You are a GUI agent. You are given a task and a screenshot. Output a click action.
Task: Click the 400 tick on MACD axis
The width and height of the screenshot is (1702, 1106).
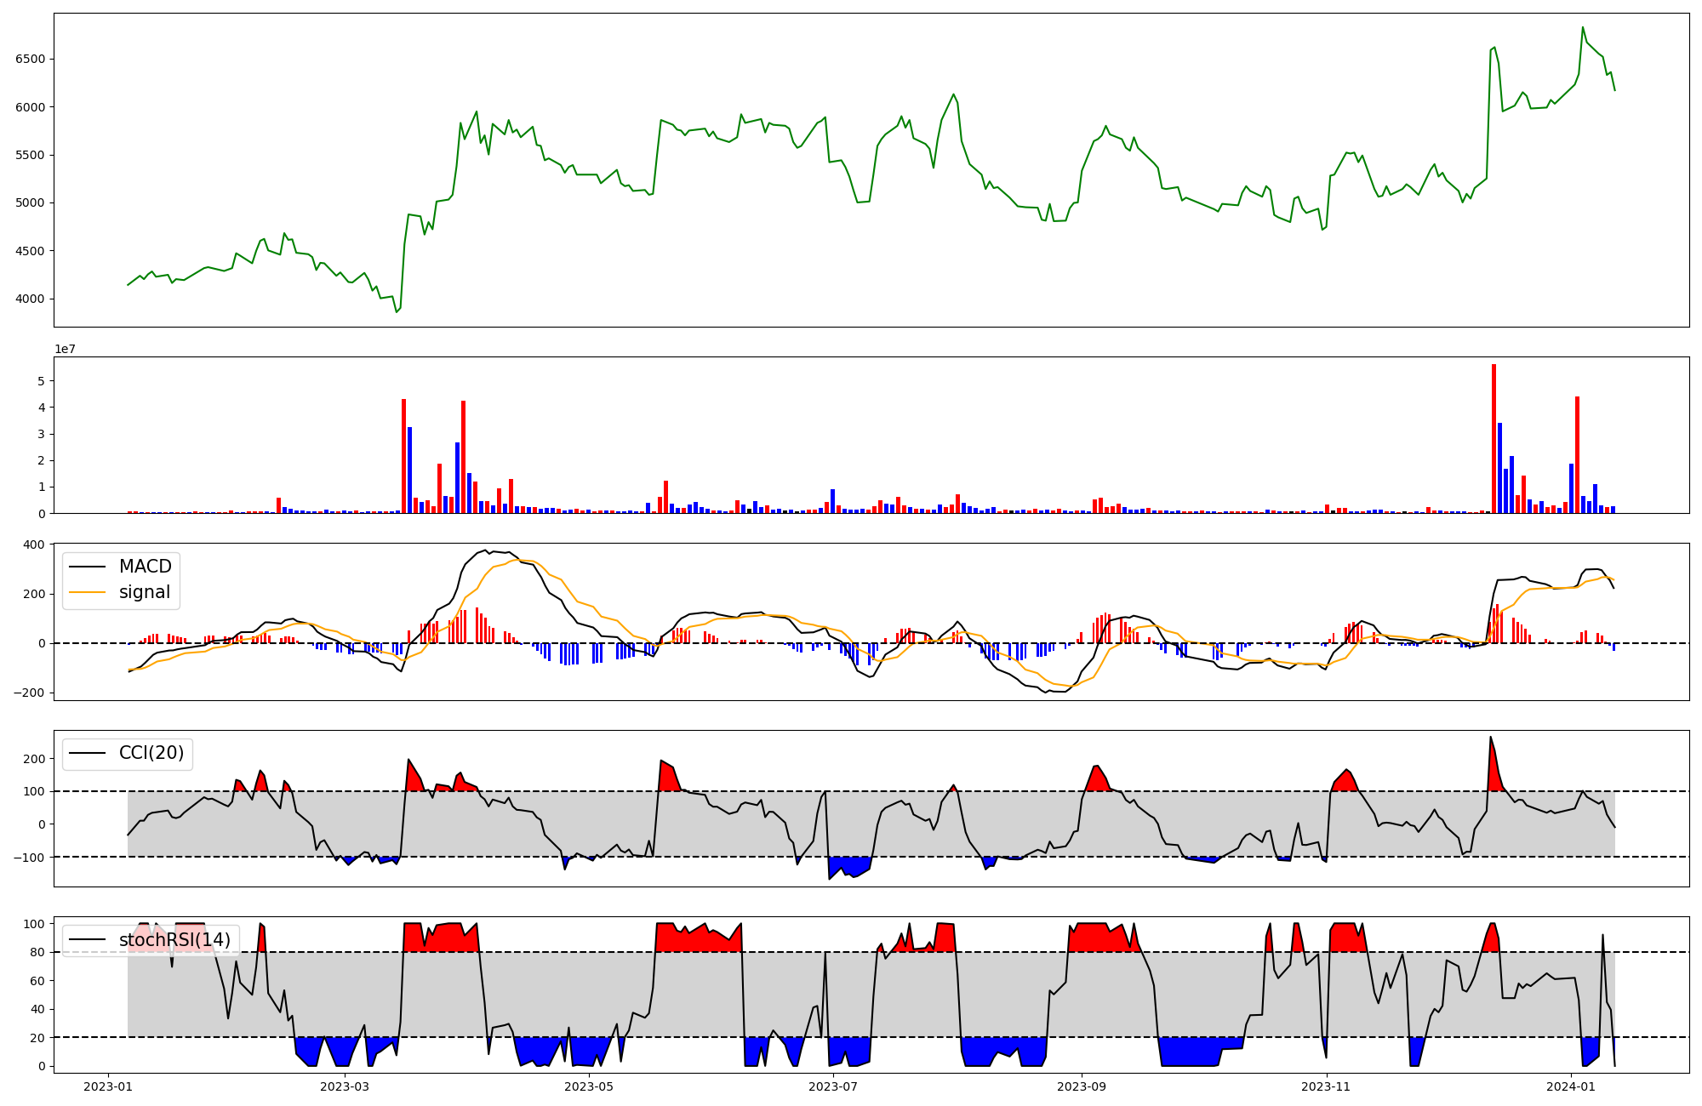pyautogui.click(x=34, y=544)
